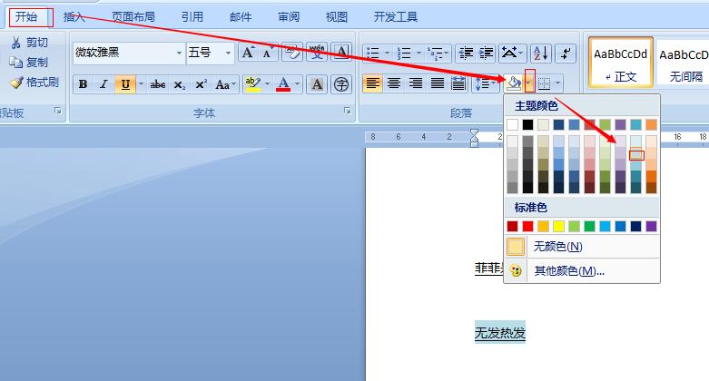Click the ruler indent marker

474,138
